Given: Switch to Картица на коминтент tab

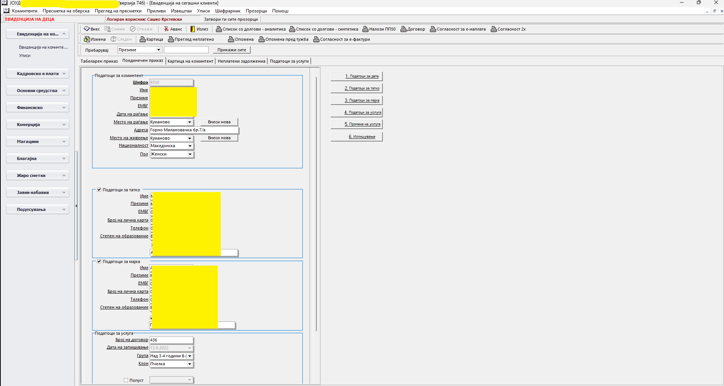Looking at the screenshot, I should click(x=190, y=61).
